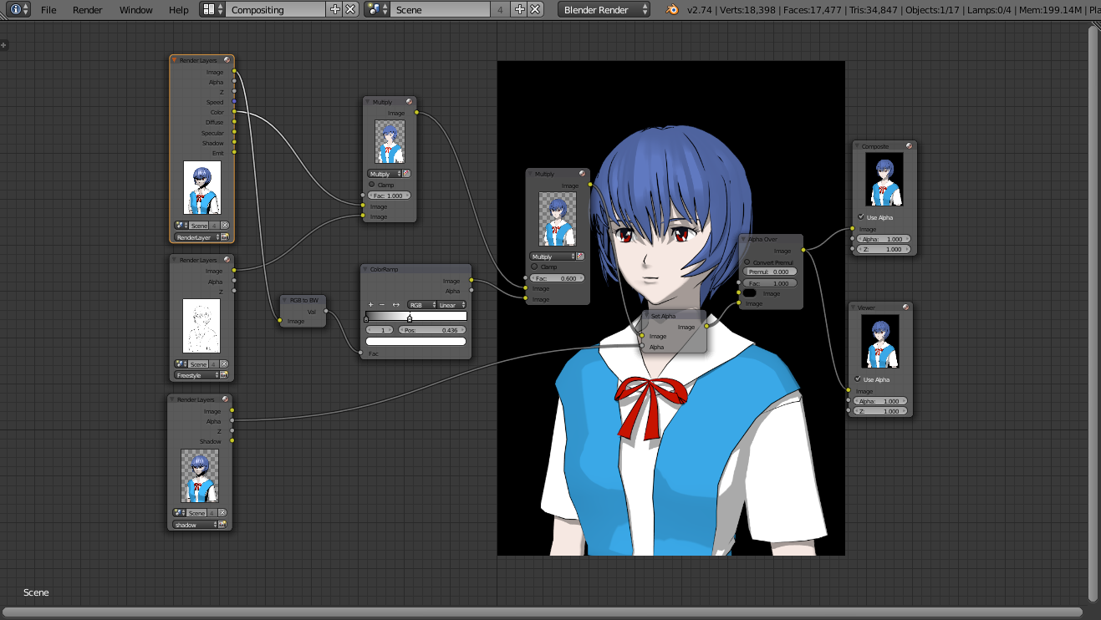This screenshot has width=1101, height=620.
Task: Click the Premul 0.000 slider on Alpha Over
Action: 769,272
